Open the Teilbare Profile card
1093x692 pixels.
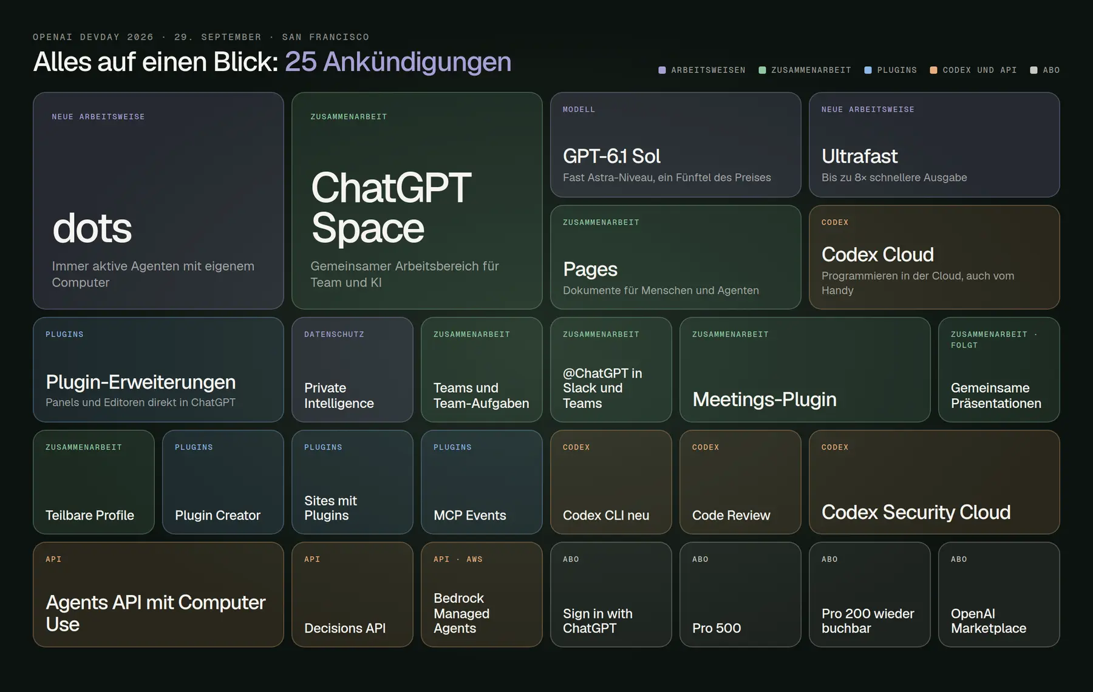point(94,483)
